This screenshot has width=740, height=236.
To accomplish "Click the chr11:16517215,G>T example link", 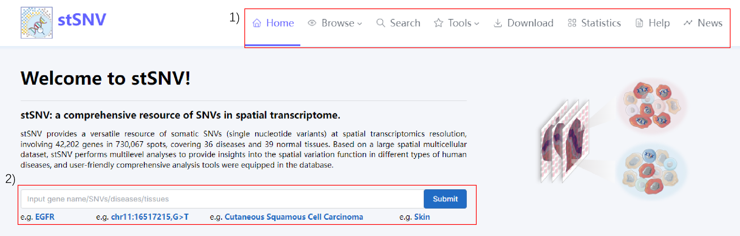I will pyautogui.click(x=150, y=217).
